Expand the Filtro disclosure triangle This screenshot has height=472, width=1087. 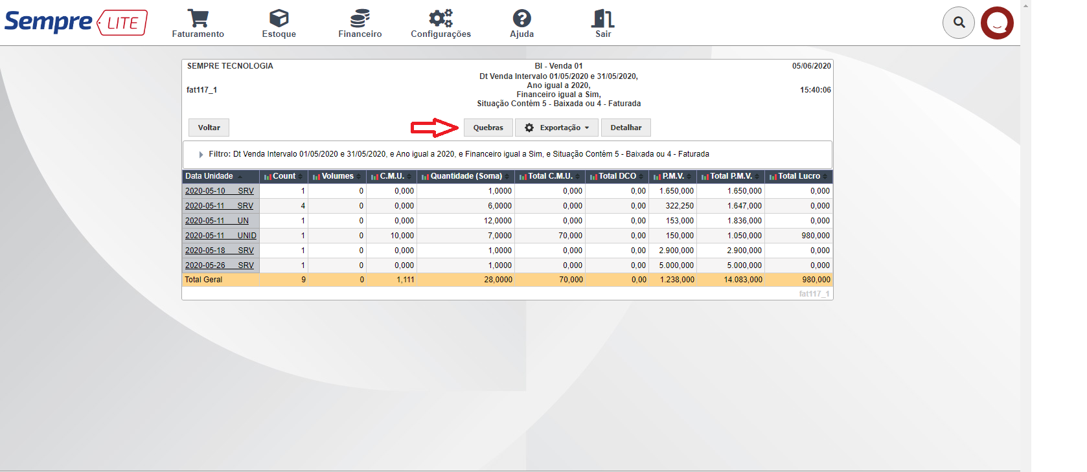[201, 155]
